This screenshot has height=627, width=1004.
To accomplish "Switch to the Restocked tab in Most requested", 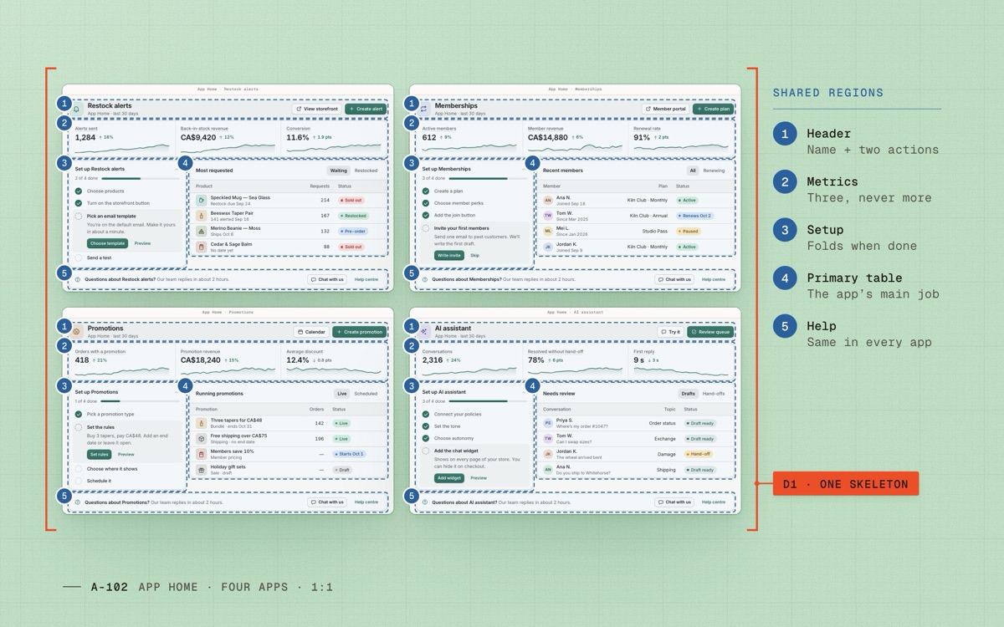I will point(366,171).
